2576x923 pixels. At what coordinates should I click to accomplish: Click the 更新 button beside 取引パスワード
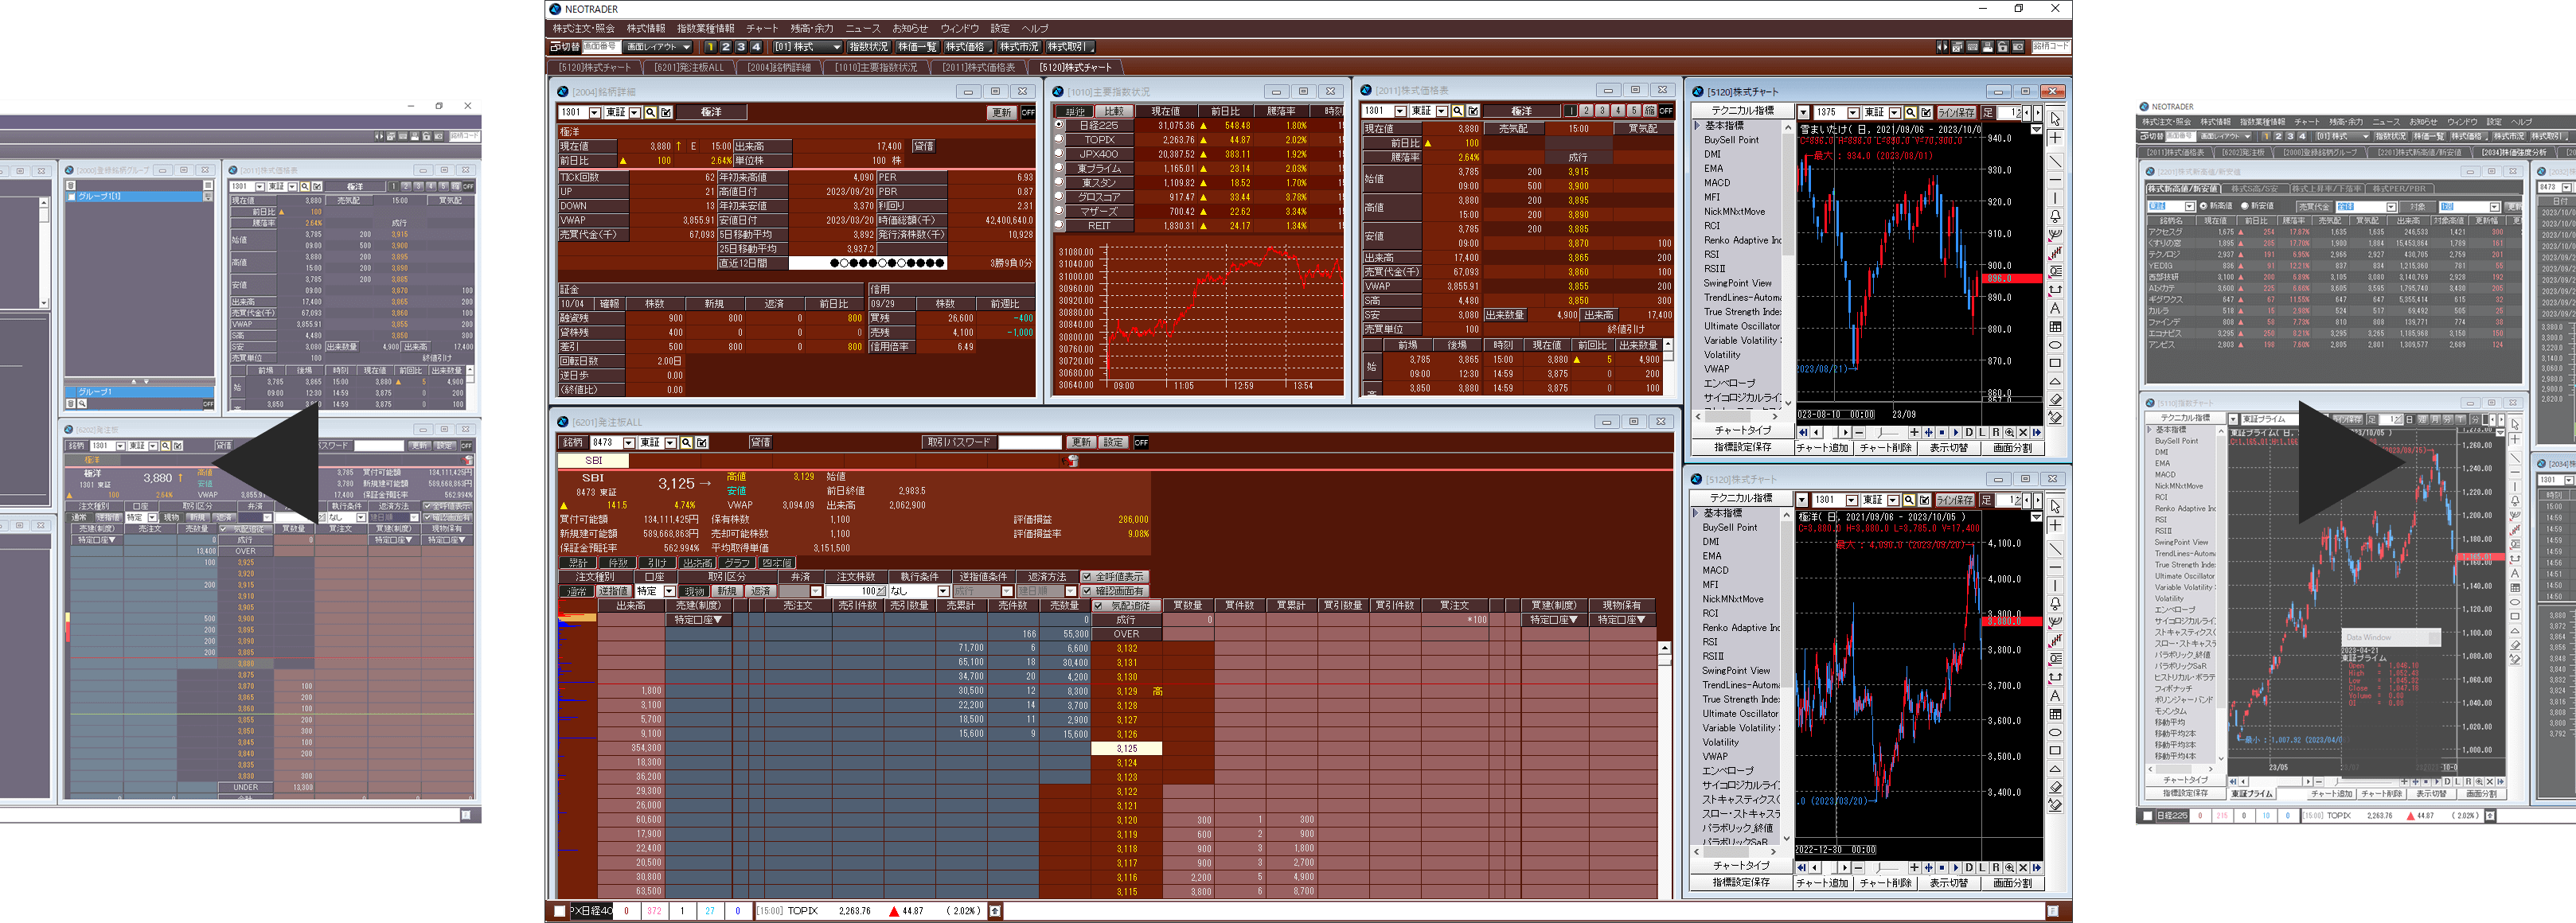(1081, 442)
